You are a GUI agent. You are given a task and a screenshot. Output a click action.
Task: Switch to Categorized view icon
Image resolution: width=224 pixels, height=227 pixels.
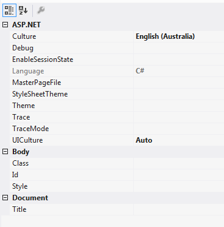click(x=9, y=10)
